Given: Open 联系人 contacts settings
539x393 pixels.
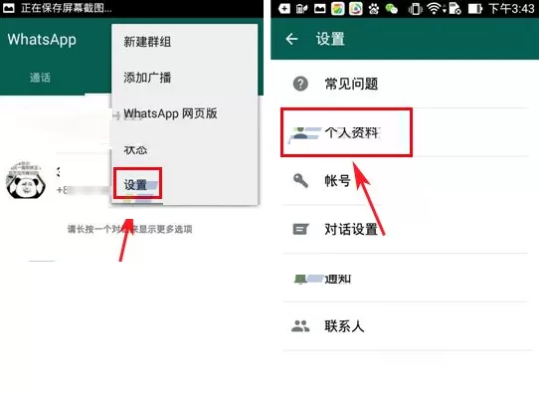Looking at the screenshot, I should (x=405, y=326).
